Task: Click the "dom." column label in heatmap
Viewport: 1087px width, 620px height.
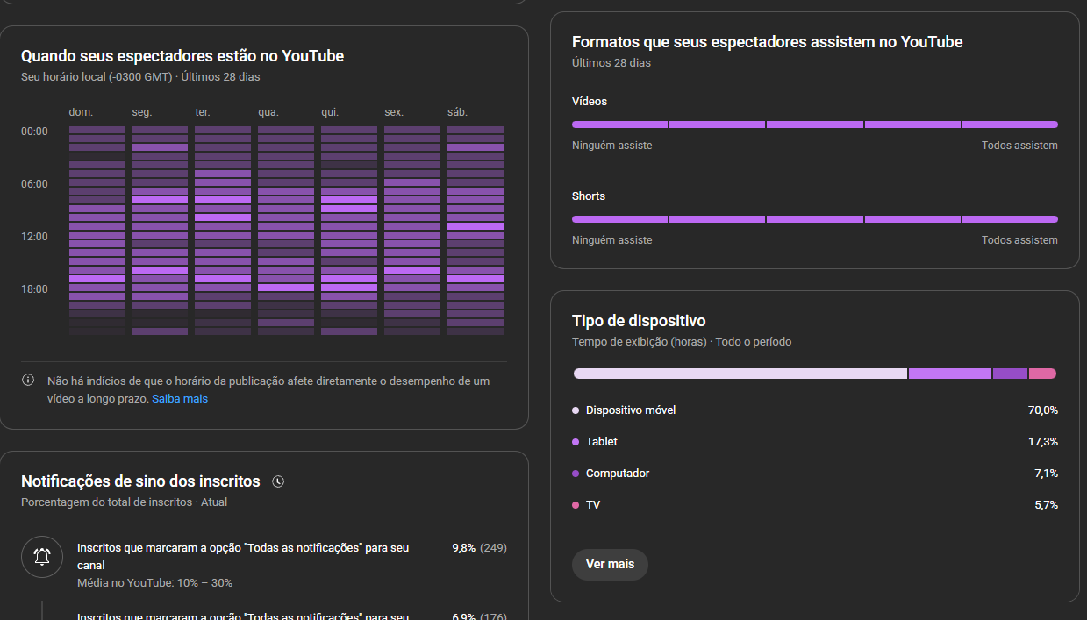Action: 81,112
